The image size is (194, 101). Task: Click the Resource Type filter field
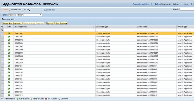pyautogui.click(x=116, y=30)
